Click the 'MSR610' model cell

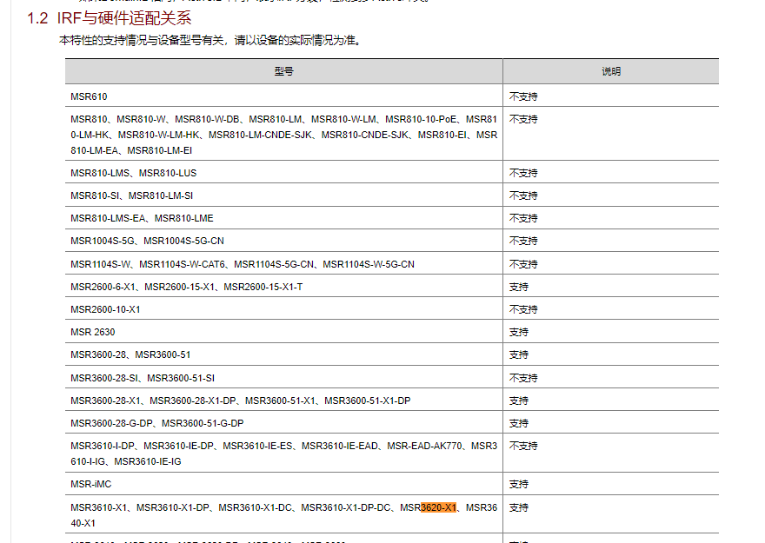point(284,96)
